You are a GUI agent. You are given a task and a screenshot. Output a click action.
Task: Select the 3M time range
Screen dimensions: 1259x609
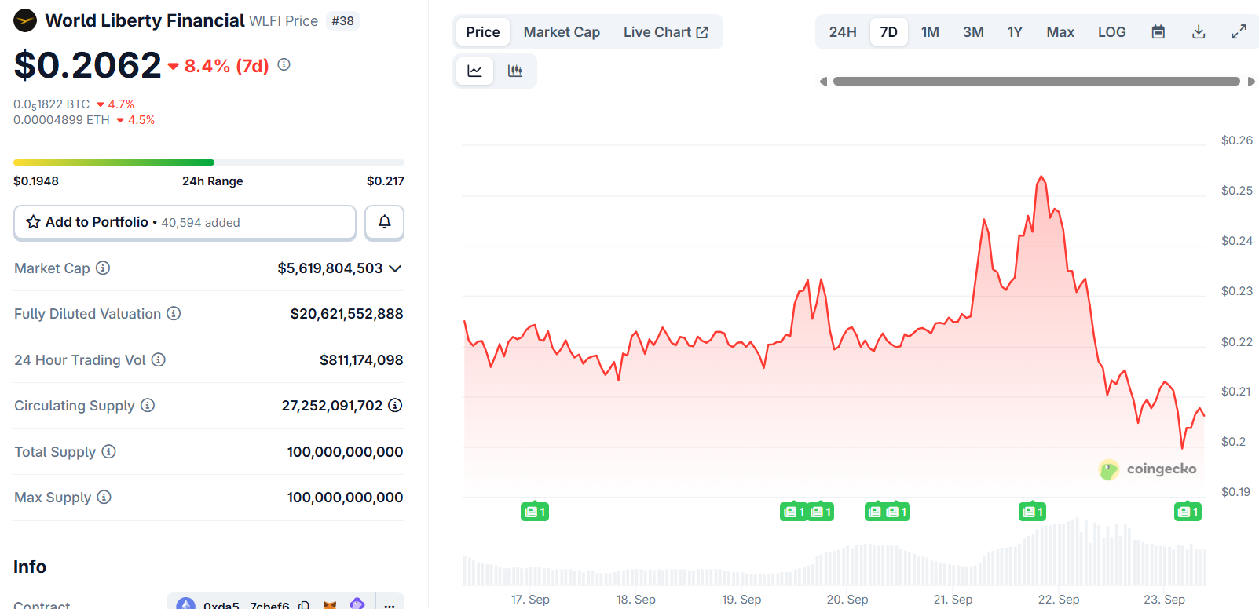point(973,32)
